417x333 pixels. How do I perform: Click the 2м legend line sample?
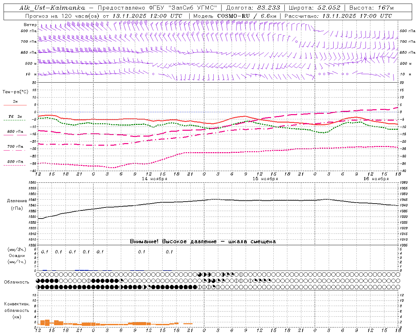15,105
